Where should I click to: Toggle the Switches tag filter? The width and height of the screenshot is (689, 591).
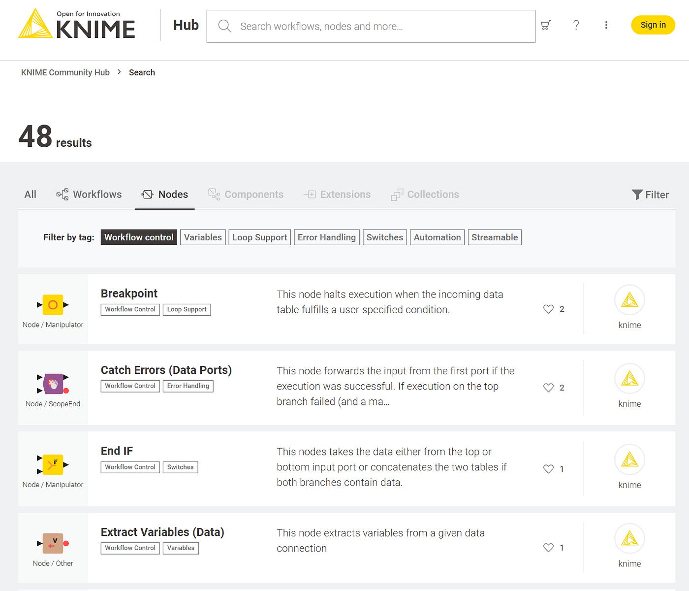click(x=385, y=237)
